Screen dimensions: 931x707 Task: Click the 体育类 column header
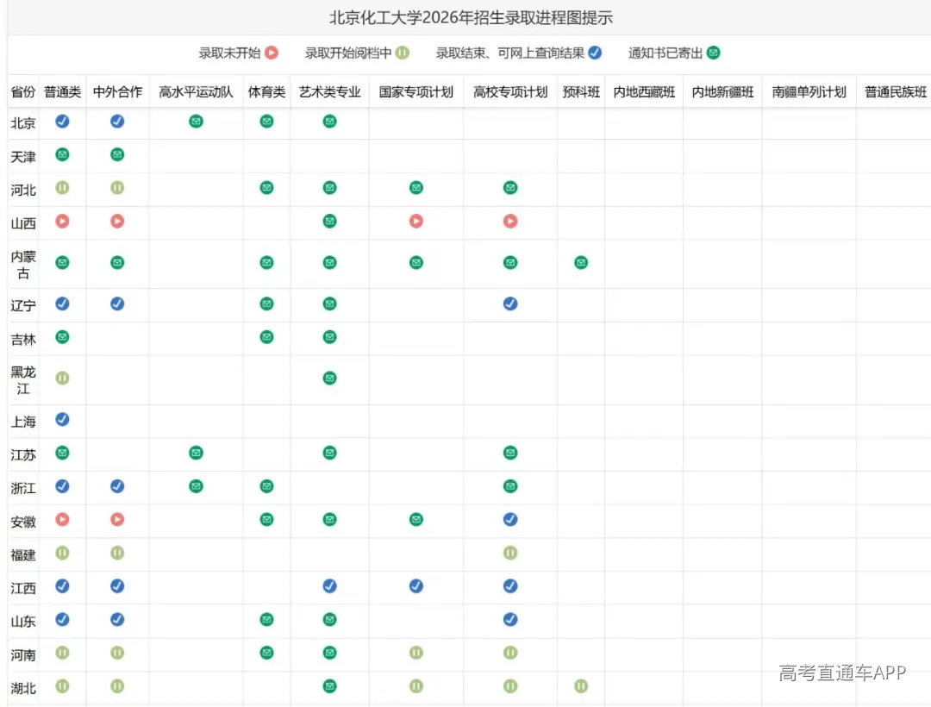[x=266, y=92]
